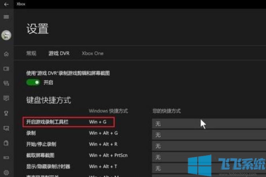Go to Home in the sidebar
Viewport: 266px width, 177px height.
click(x=6, y=54)
